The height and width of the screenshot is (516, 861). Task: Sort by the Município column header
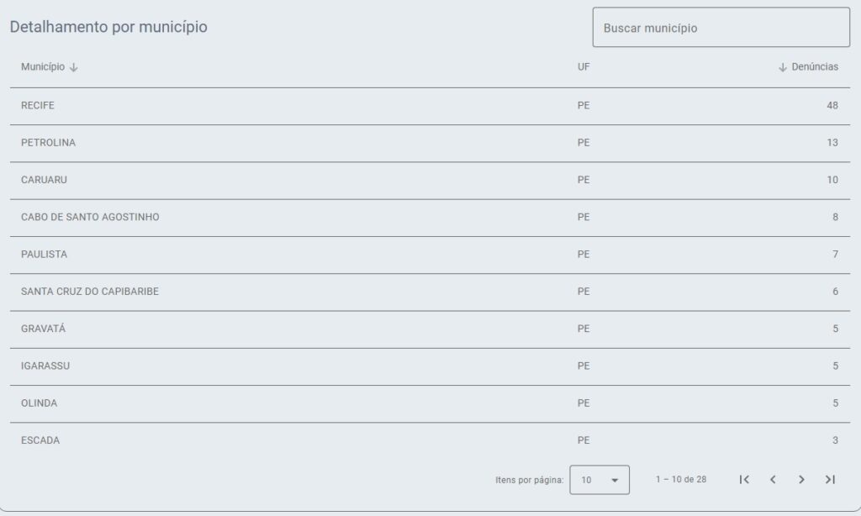(43, 67)
